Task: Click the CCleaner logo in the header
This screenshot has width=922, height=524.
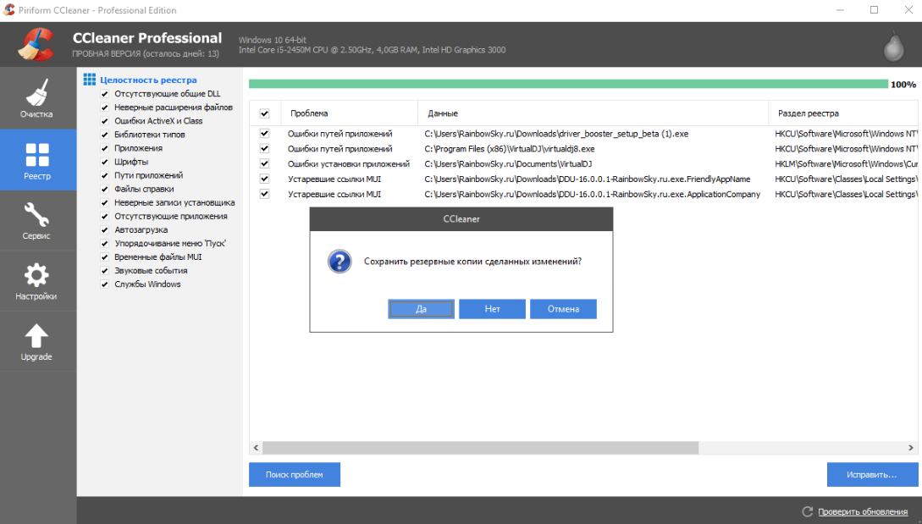Action: 36,46
